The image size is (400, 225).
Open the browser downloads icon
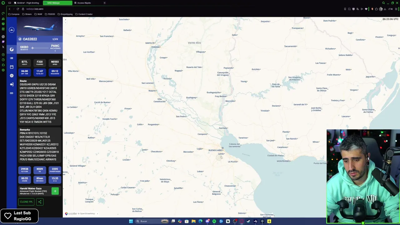pos(385,9)
